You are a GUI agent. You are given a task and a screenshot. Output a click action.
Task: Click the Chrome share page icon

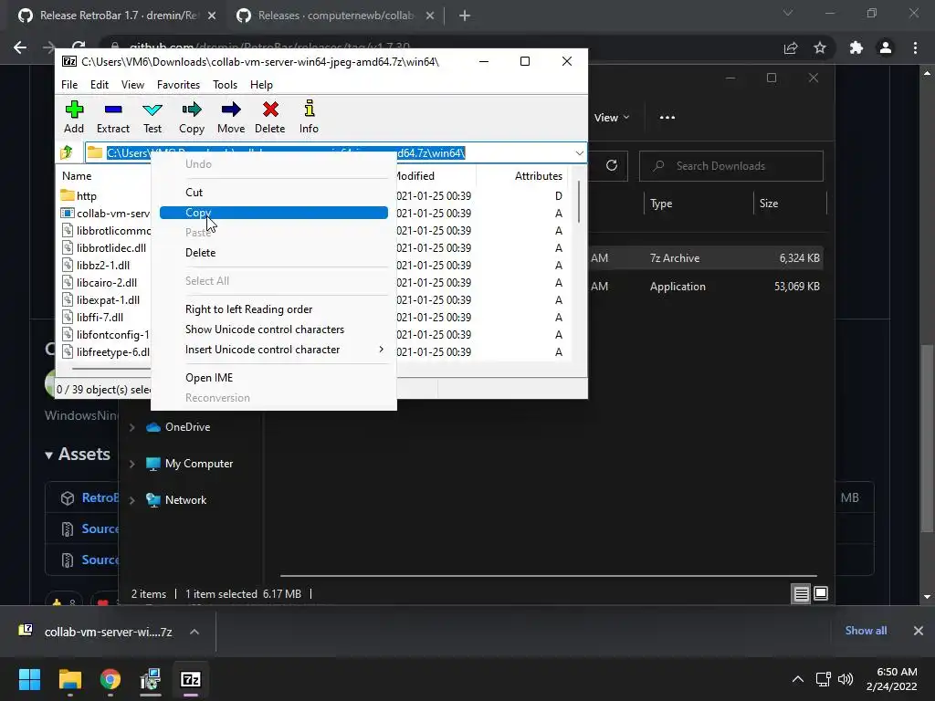click(791, 47)
